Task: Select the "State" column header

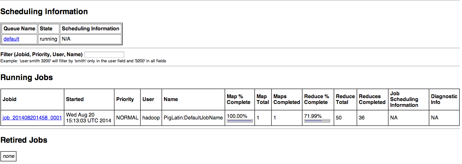Action: point(46,29)
